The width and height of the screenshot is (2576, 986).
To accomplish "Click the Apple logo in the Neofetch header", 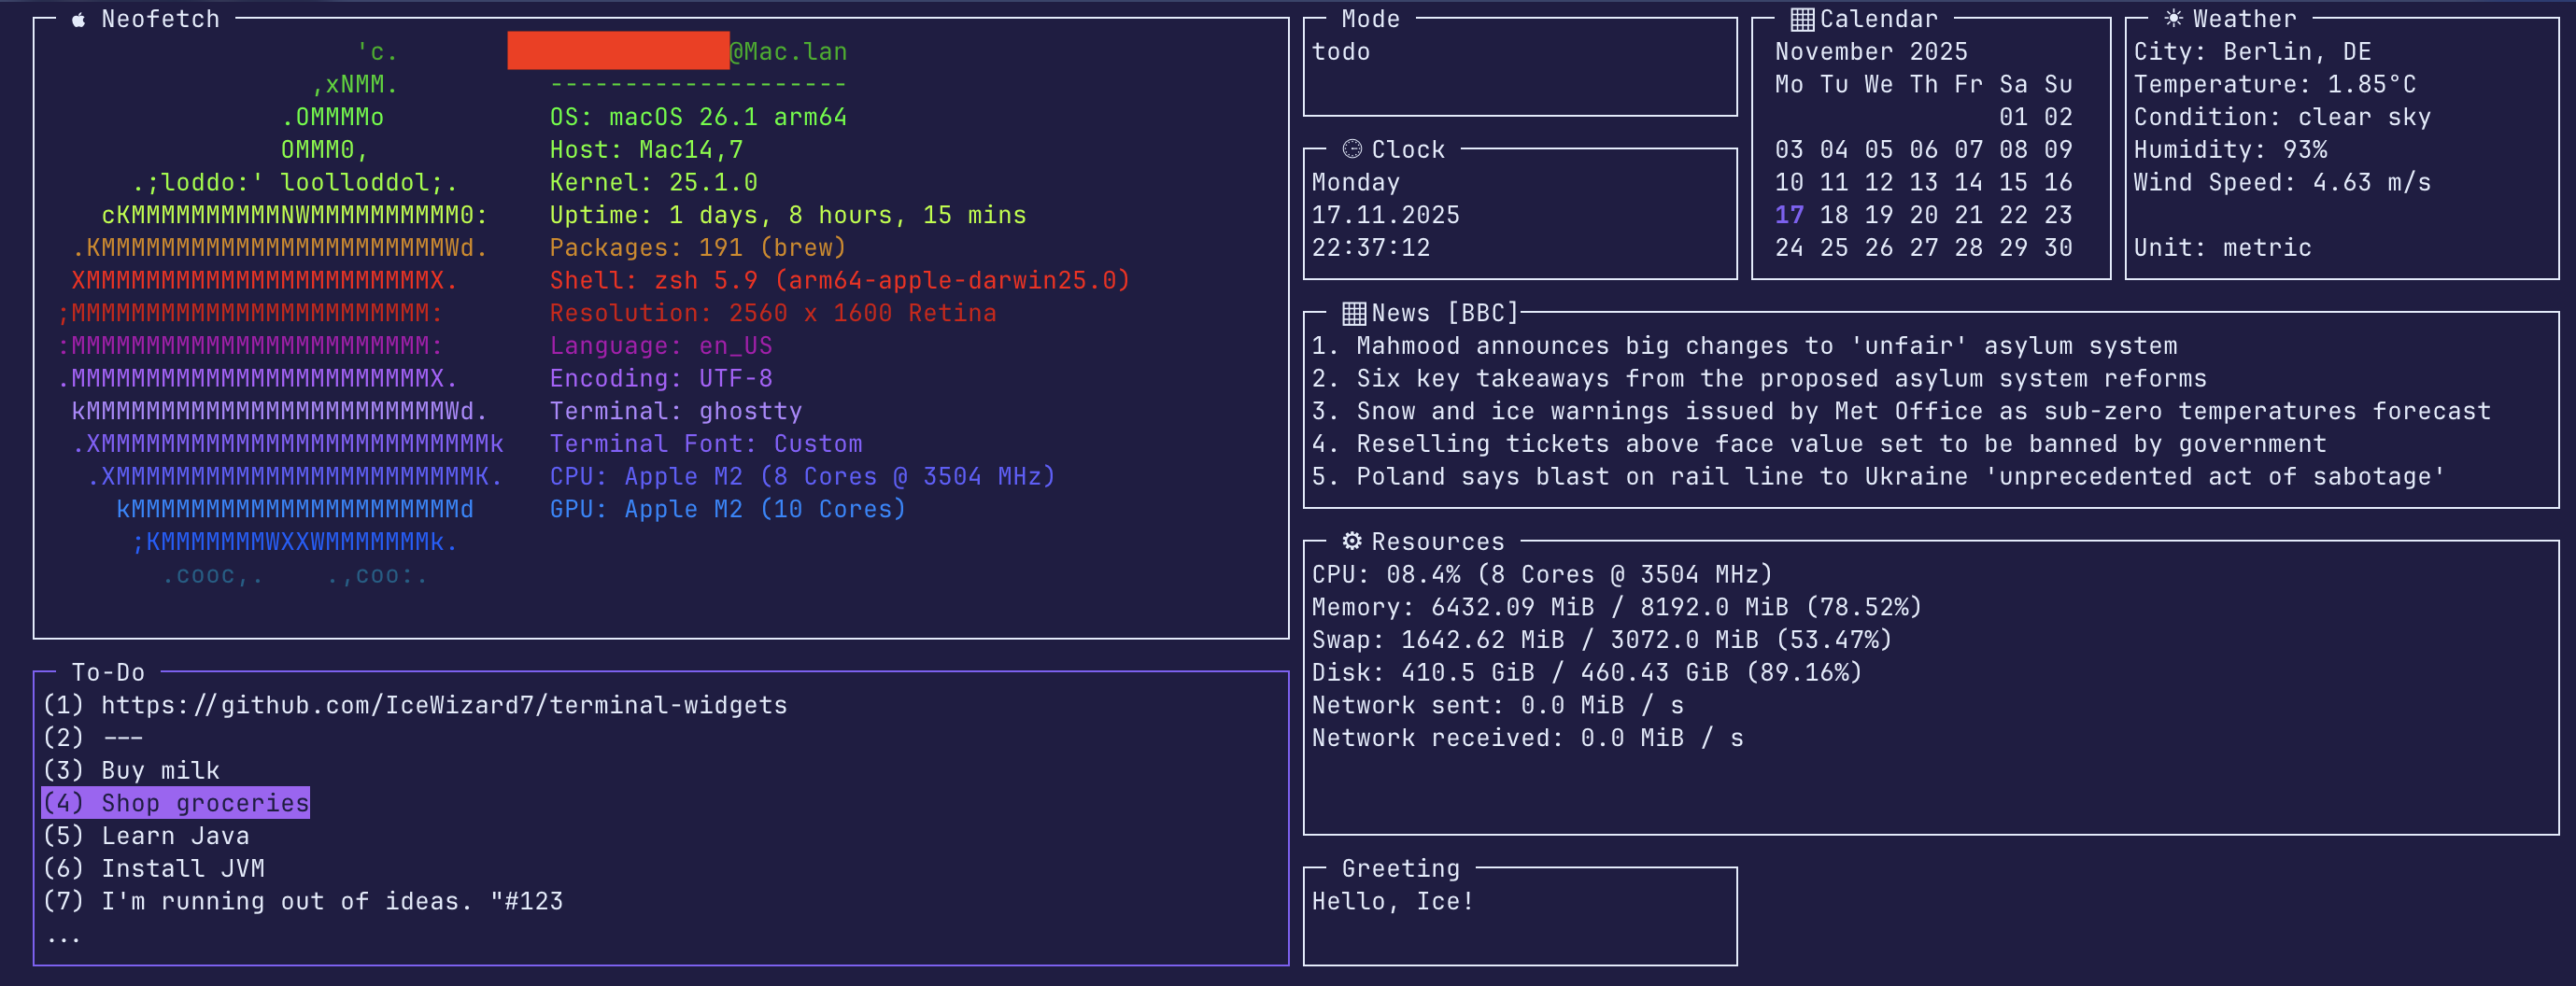I will [78, 18].
